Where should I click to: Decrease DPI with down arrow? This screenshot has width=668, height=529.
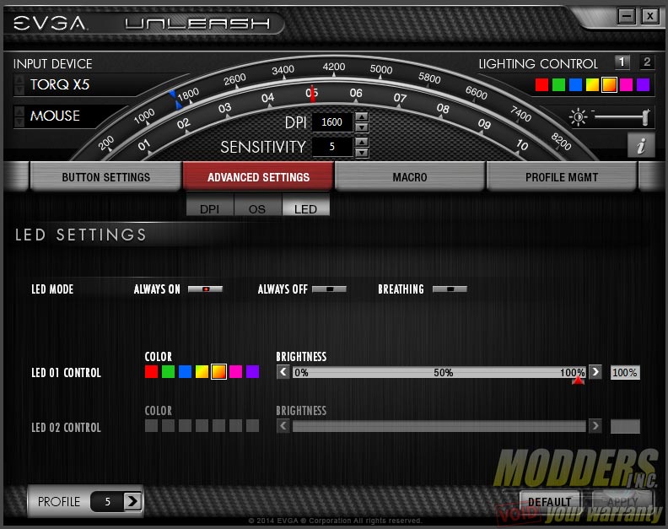tap(362, 127)
